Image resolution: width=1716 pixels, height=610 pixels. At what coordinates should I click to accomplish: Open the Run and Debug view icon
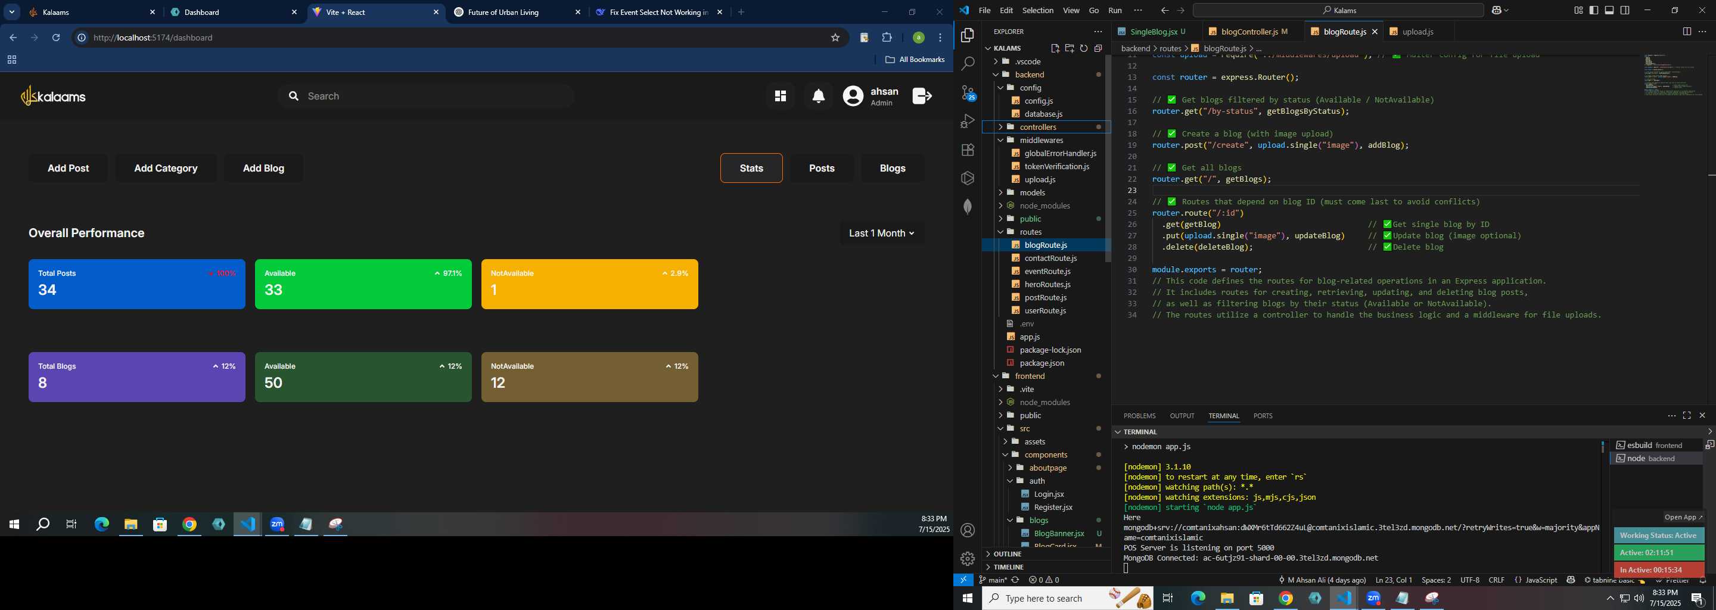(967, 121)
